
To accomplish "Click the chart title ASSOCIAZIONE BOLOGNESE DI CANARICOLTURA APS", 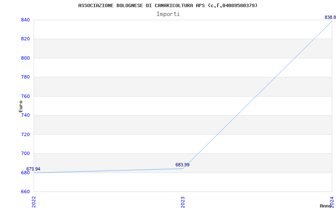I will click(x=168, y=5).
